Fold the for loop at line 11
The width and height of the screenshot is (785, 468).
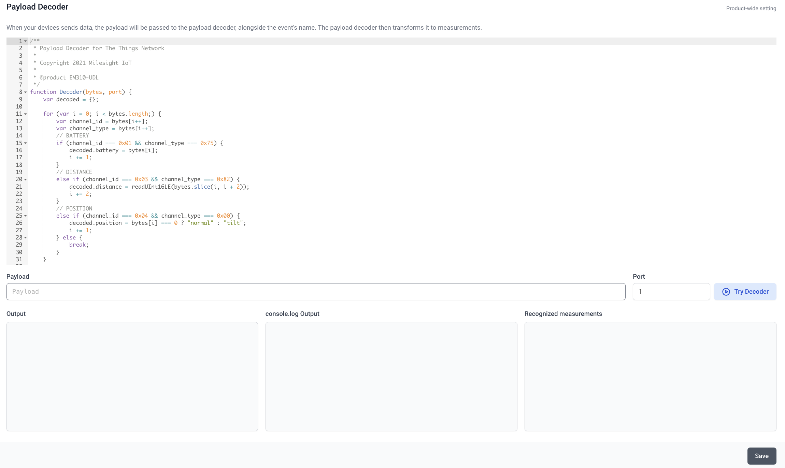26,114
